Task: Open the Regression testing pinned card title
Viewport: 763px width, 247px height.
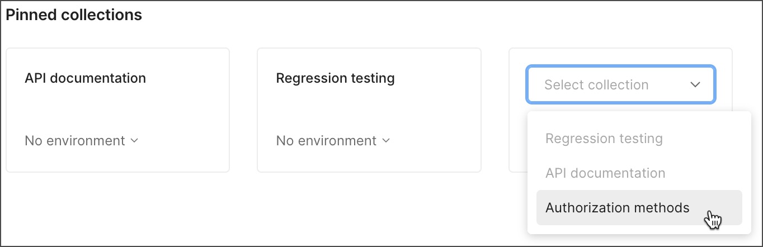Action: pyautogui.click(x=335, y=78)
